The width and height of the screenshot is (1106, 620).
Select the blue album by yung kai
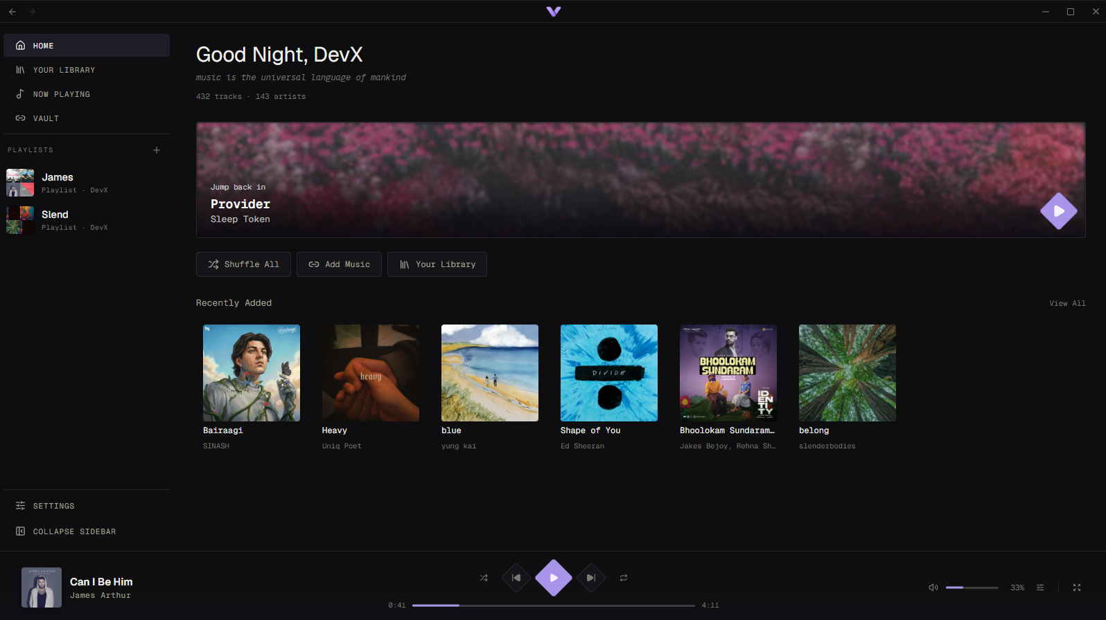490,373
